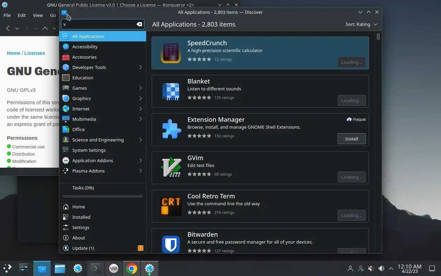This screenshot has width=441, height=276.
Task: Open Discover from the taskbar
Action: pos(42,268)
